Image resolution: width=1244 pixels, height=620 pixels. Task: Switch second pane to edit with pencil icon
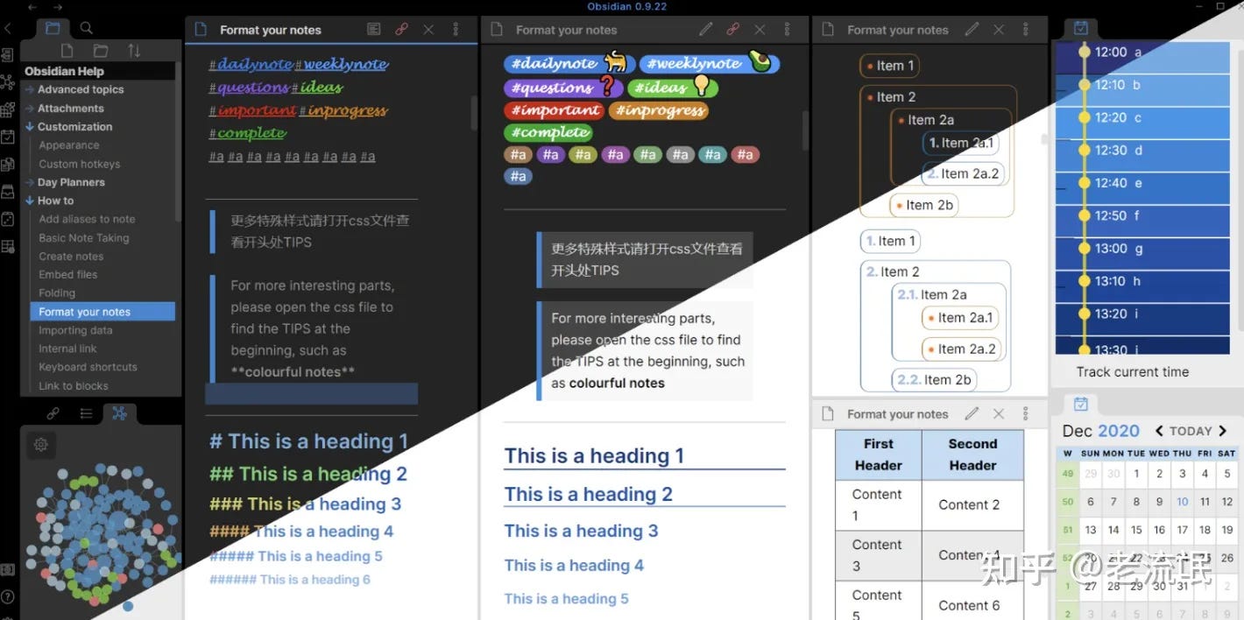[706, 29]
